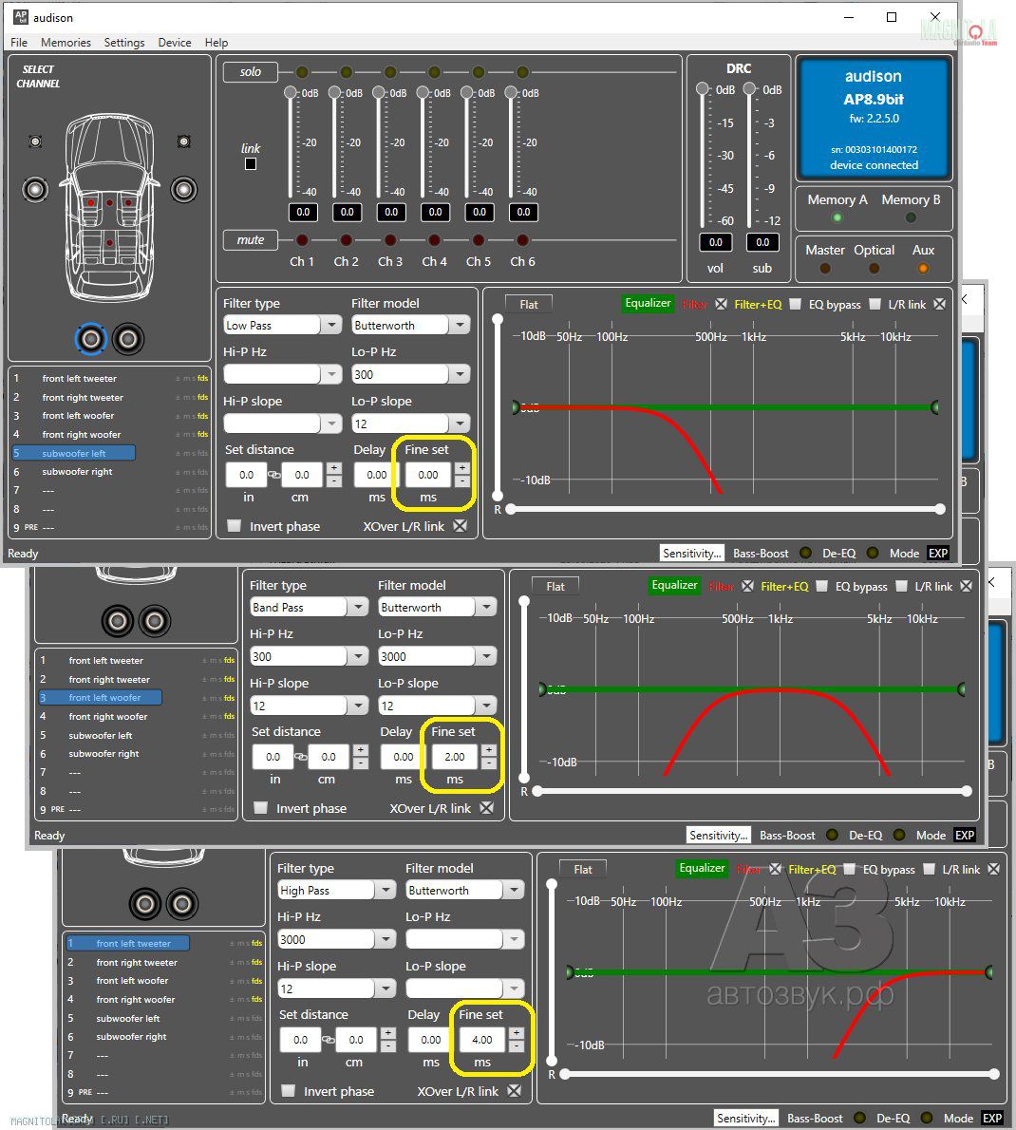This screenshot has width=1016, height=1130.
Task: Increase Fine set with plus in High Pass window
Action: [516, 1033]
